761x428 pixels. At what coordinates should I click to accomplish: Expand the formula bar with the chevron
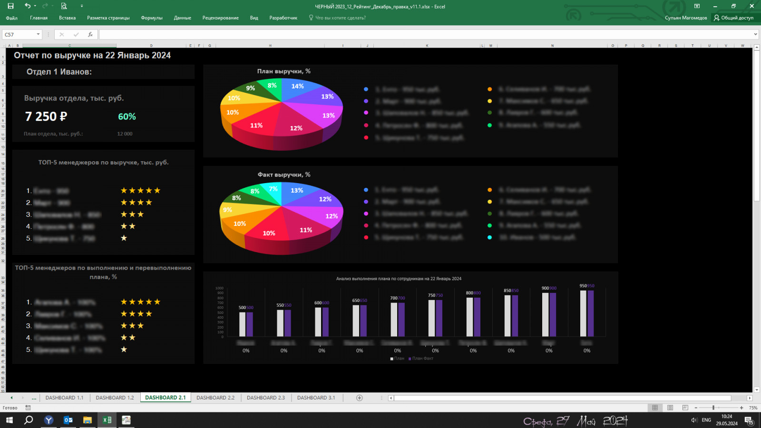(755, 35)
